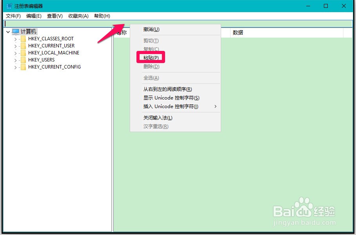
Task: Click the HKEY_CURRENT_USER folder icon
Action: pyautogui.click(x=24, y=46)
